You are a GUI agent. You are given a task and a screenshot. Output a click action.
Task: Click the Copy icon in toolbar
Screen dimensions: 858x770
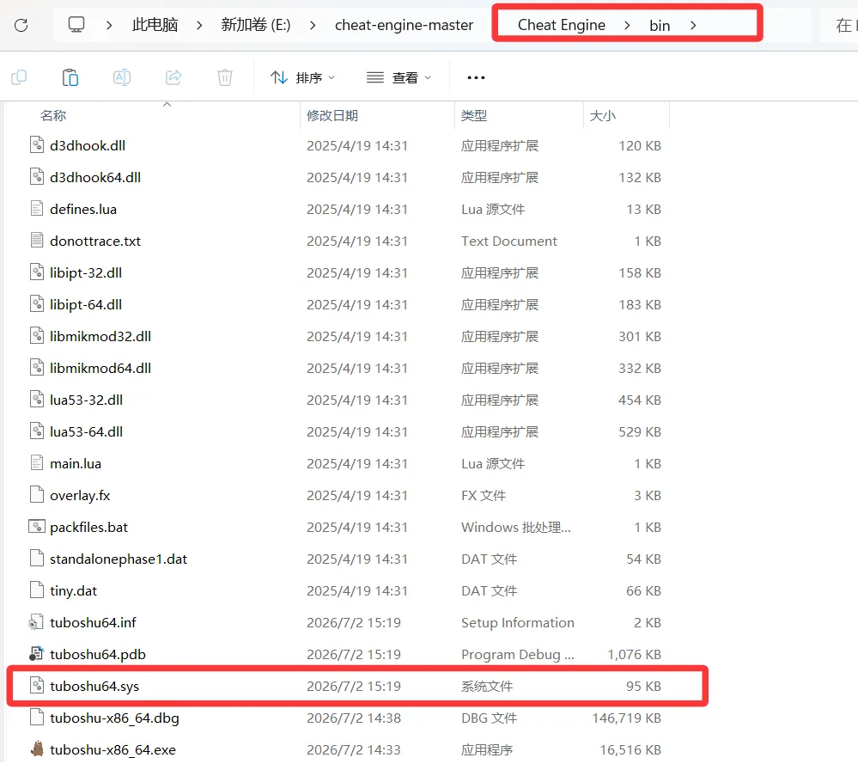coord(19,77)
